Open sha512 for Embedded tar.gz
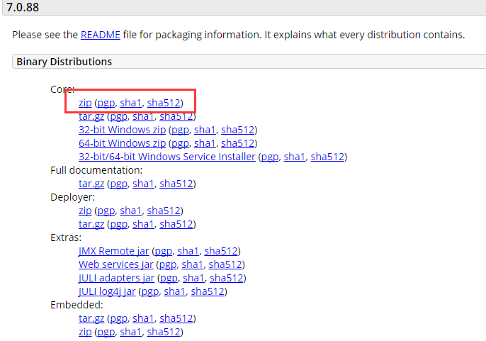Image resolution: width=486 pixels, height=341 pixels. pyautogui.click(x=176, y=318)
